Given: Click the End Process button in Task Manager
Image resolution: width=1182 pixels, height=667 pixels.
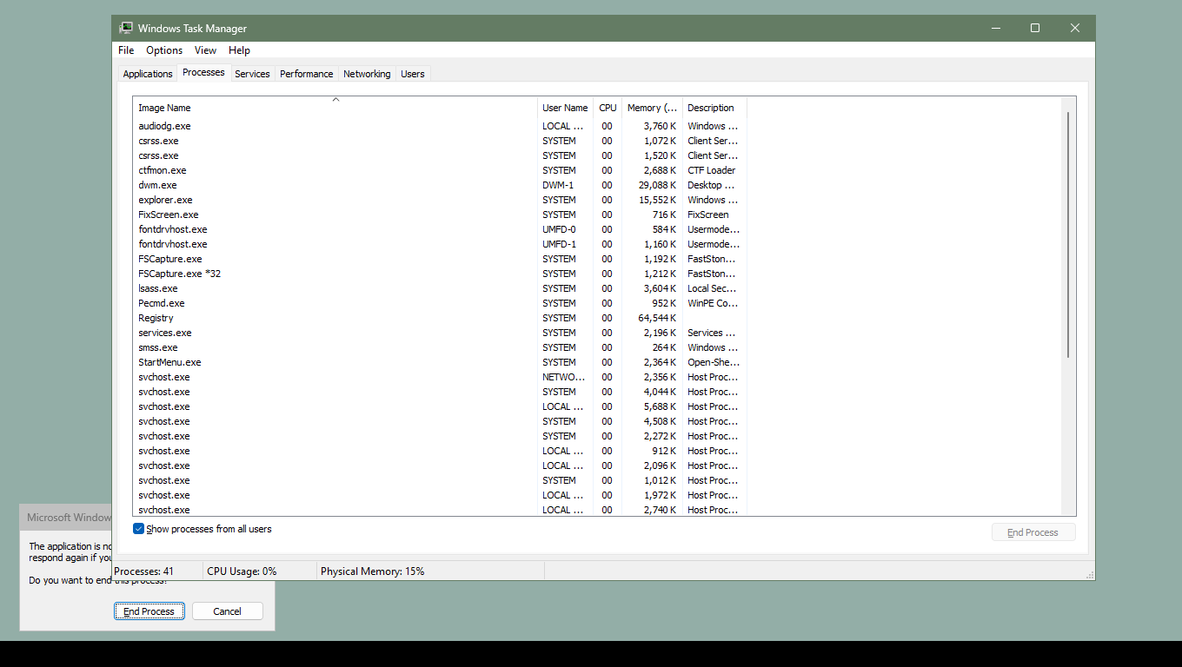Looking at the screenshot, I should (x=1033, y=532).
